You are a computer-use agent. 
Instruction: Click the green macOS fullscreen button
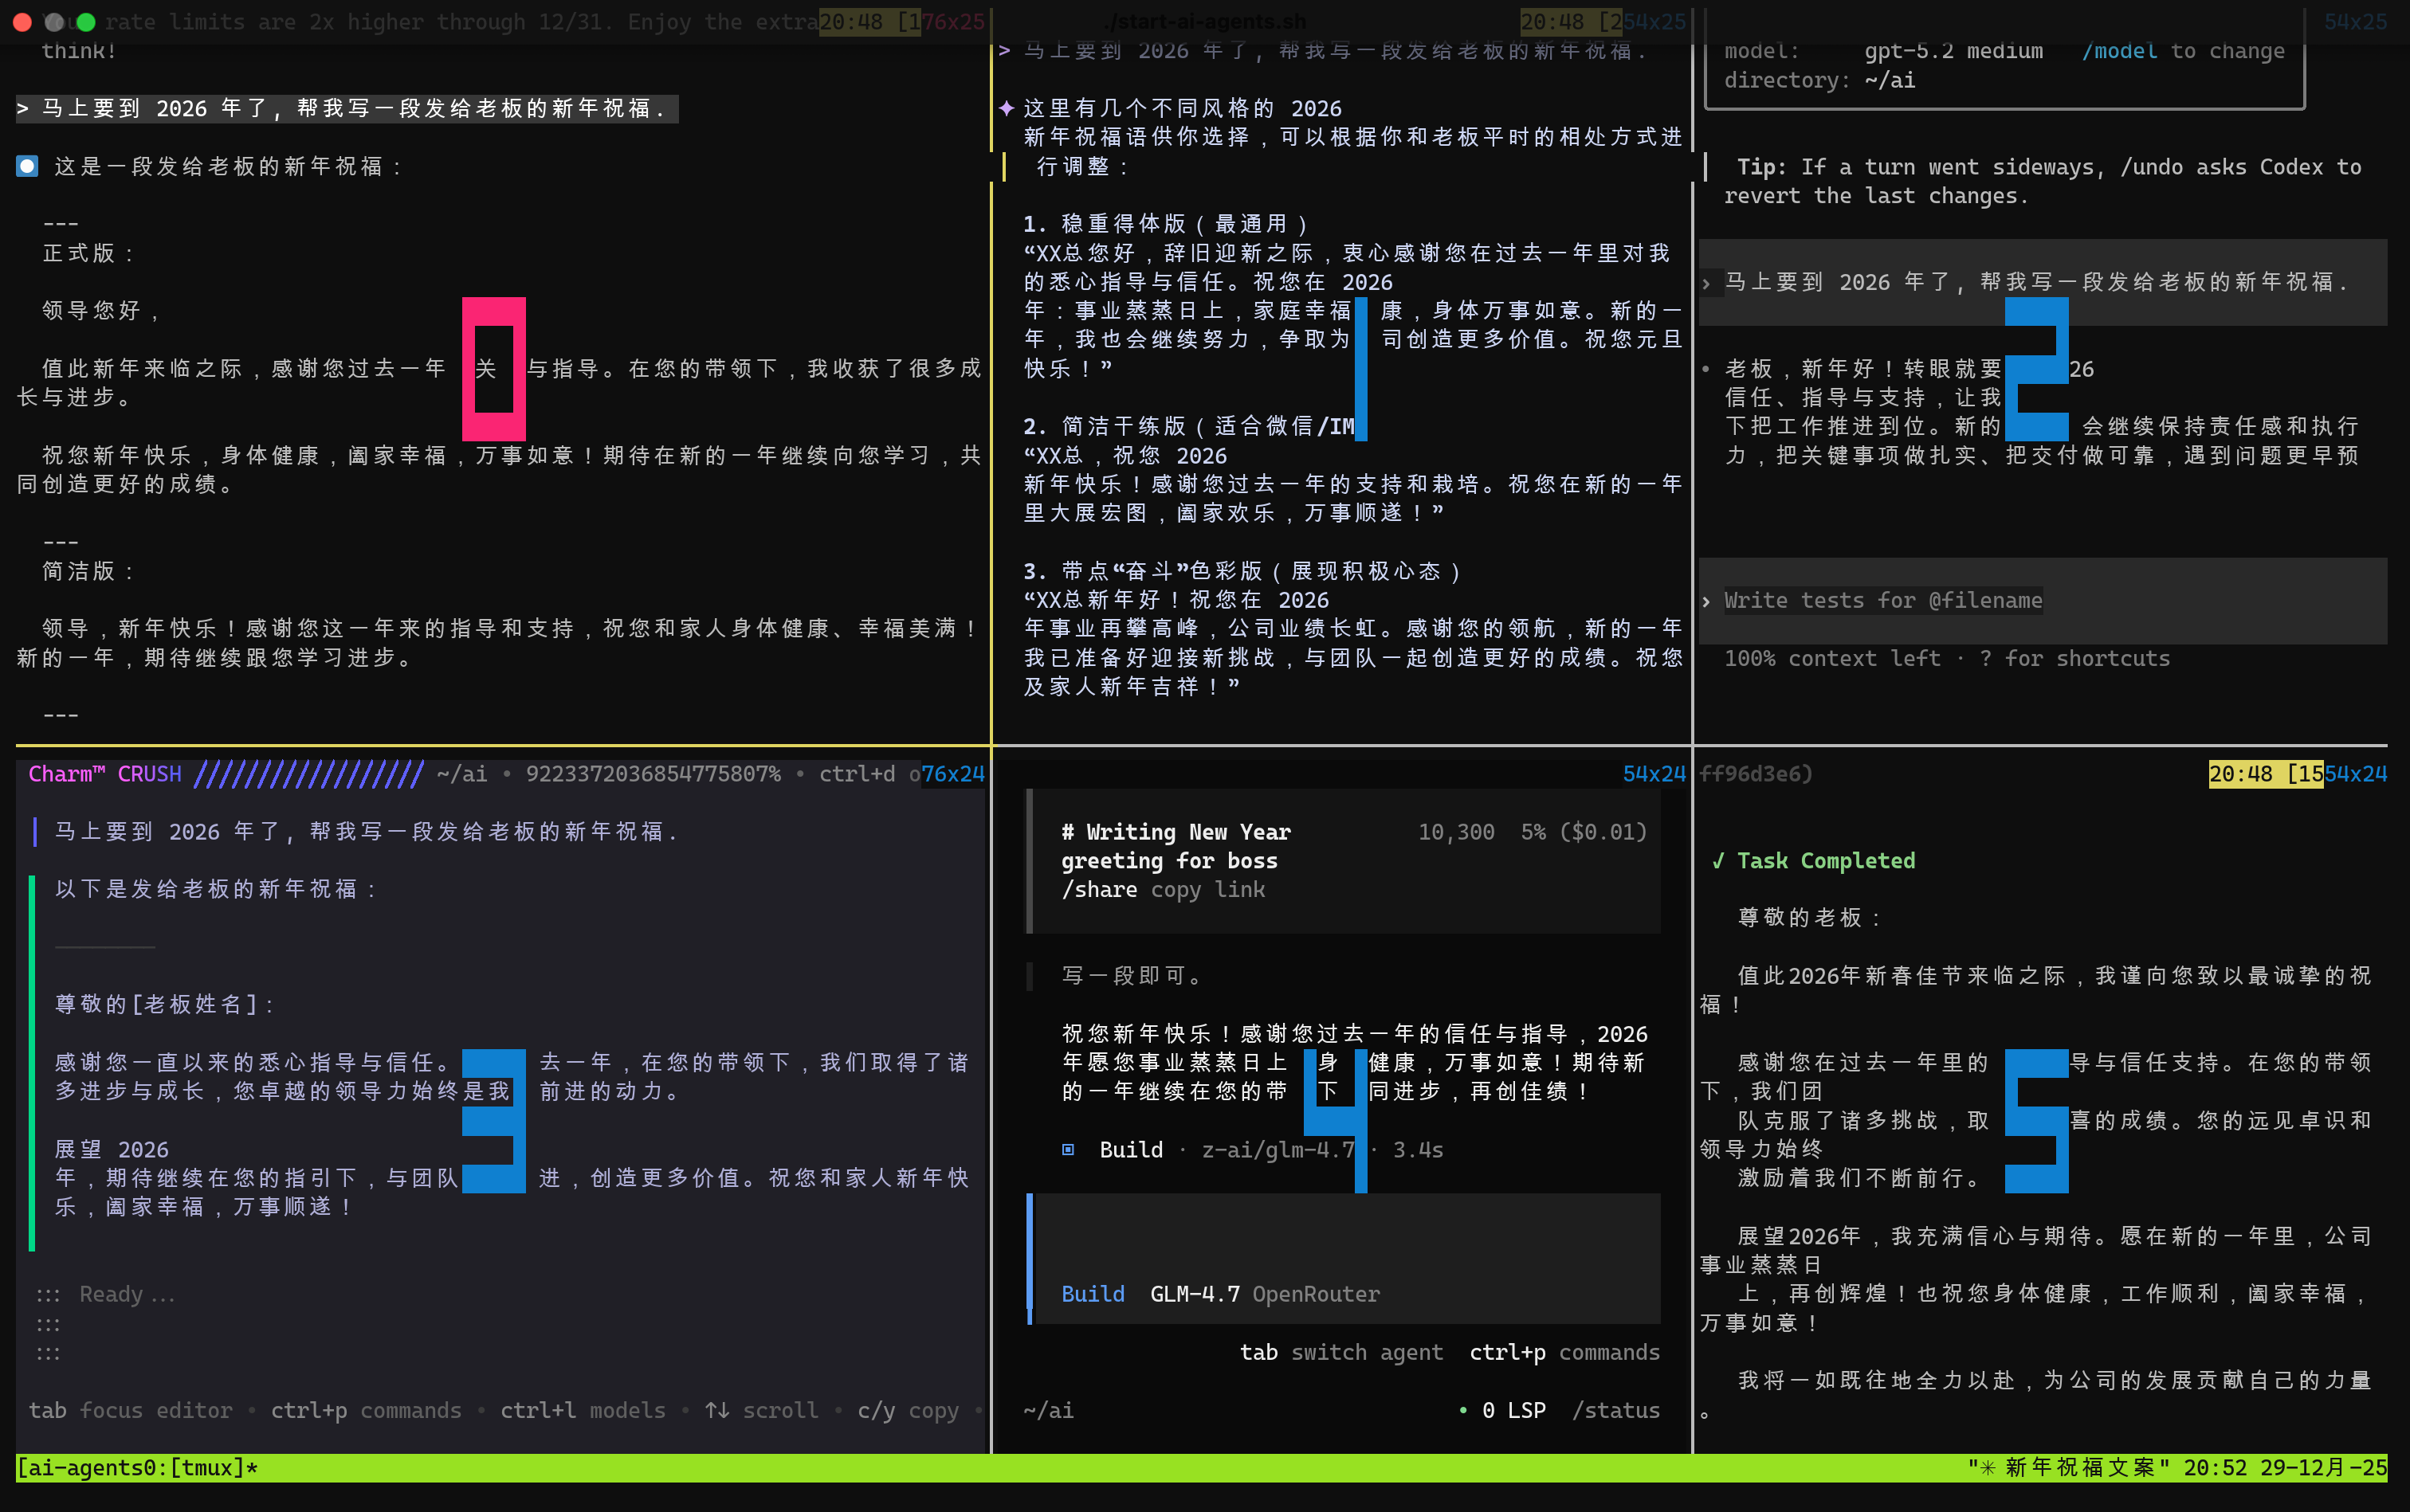point(86,21)
